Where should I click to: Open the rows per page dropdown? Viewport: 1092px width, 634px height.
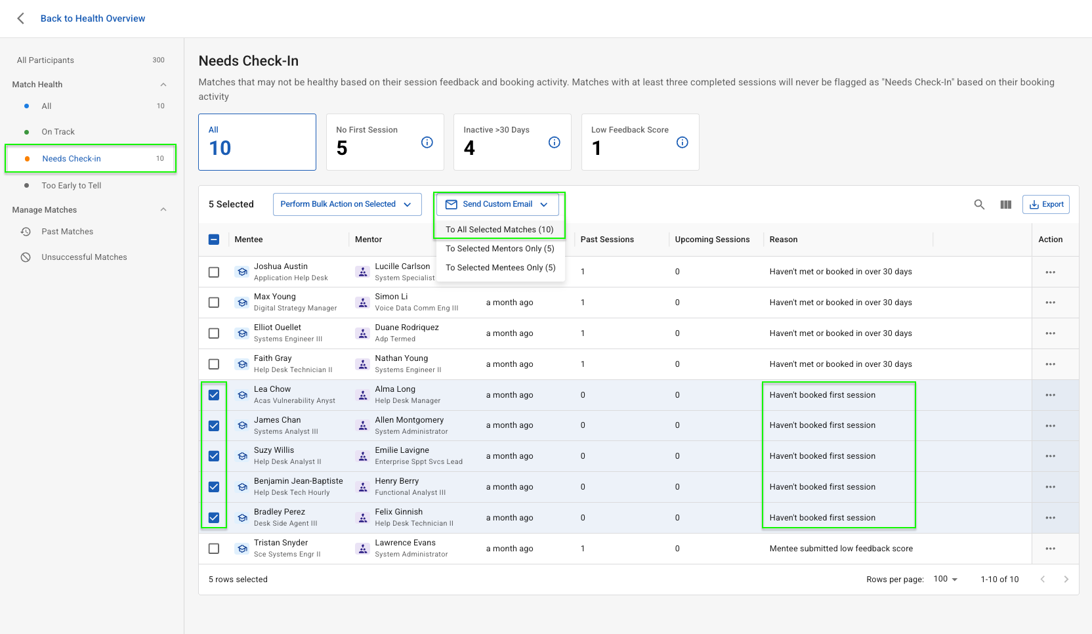coord(946,579)
